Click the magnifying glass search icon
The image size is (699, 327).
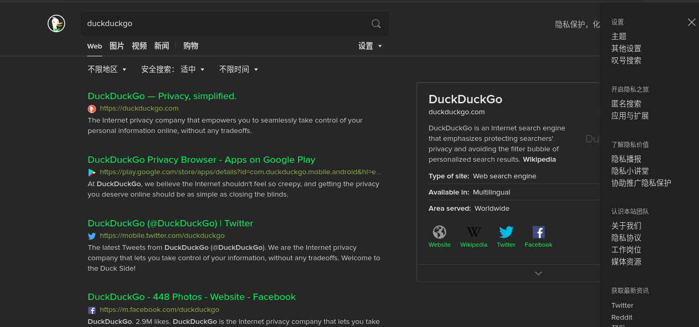376,23
